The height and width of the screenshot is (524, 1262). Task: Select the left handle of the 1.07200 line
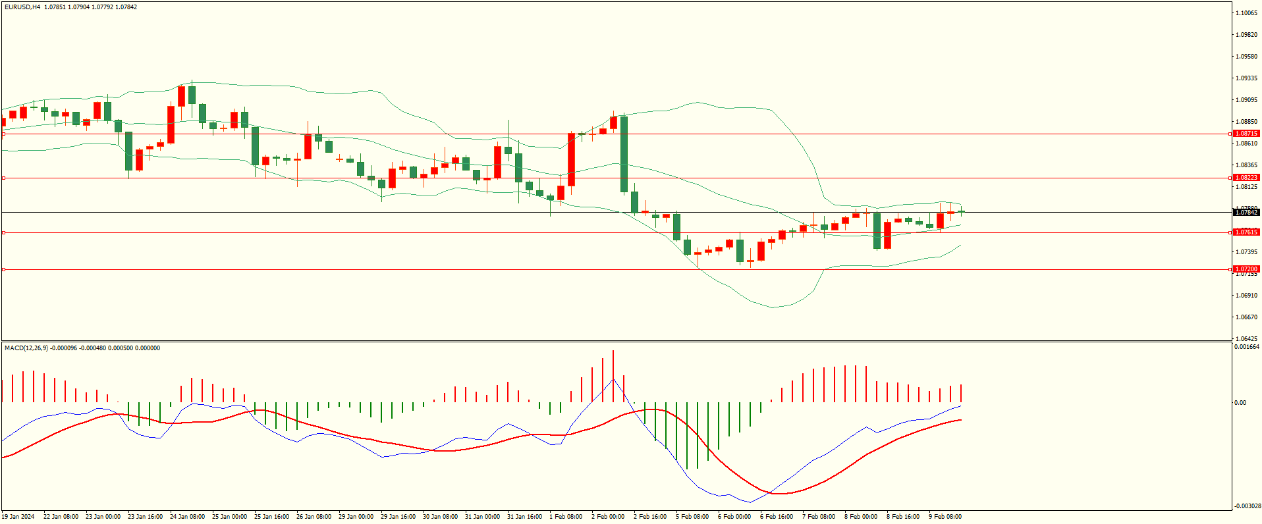3,269
